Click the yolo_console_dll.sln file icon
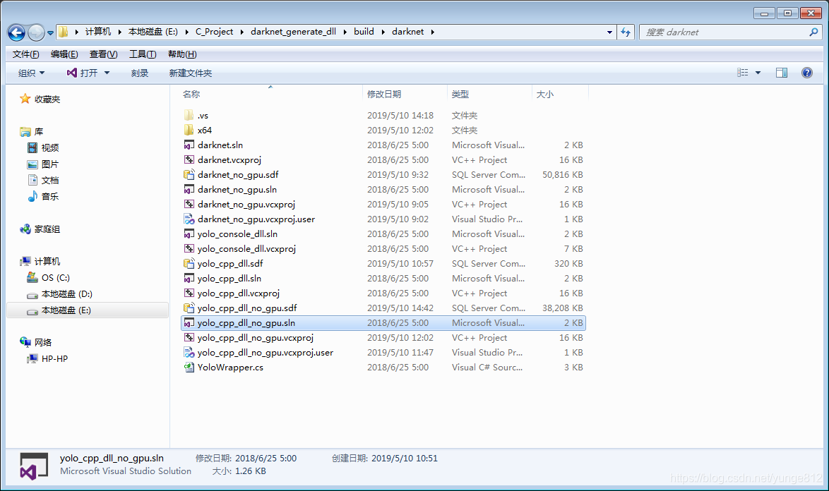 pyautogui.click(x=189, y=234)
